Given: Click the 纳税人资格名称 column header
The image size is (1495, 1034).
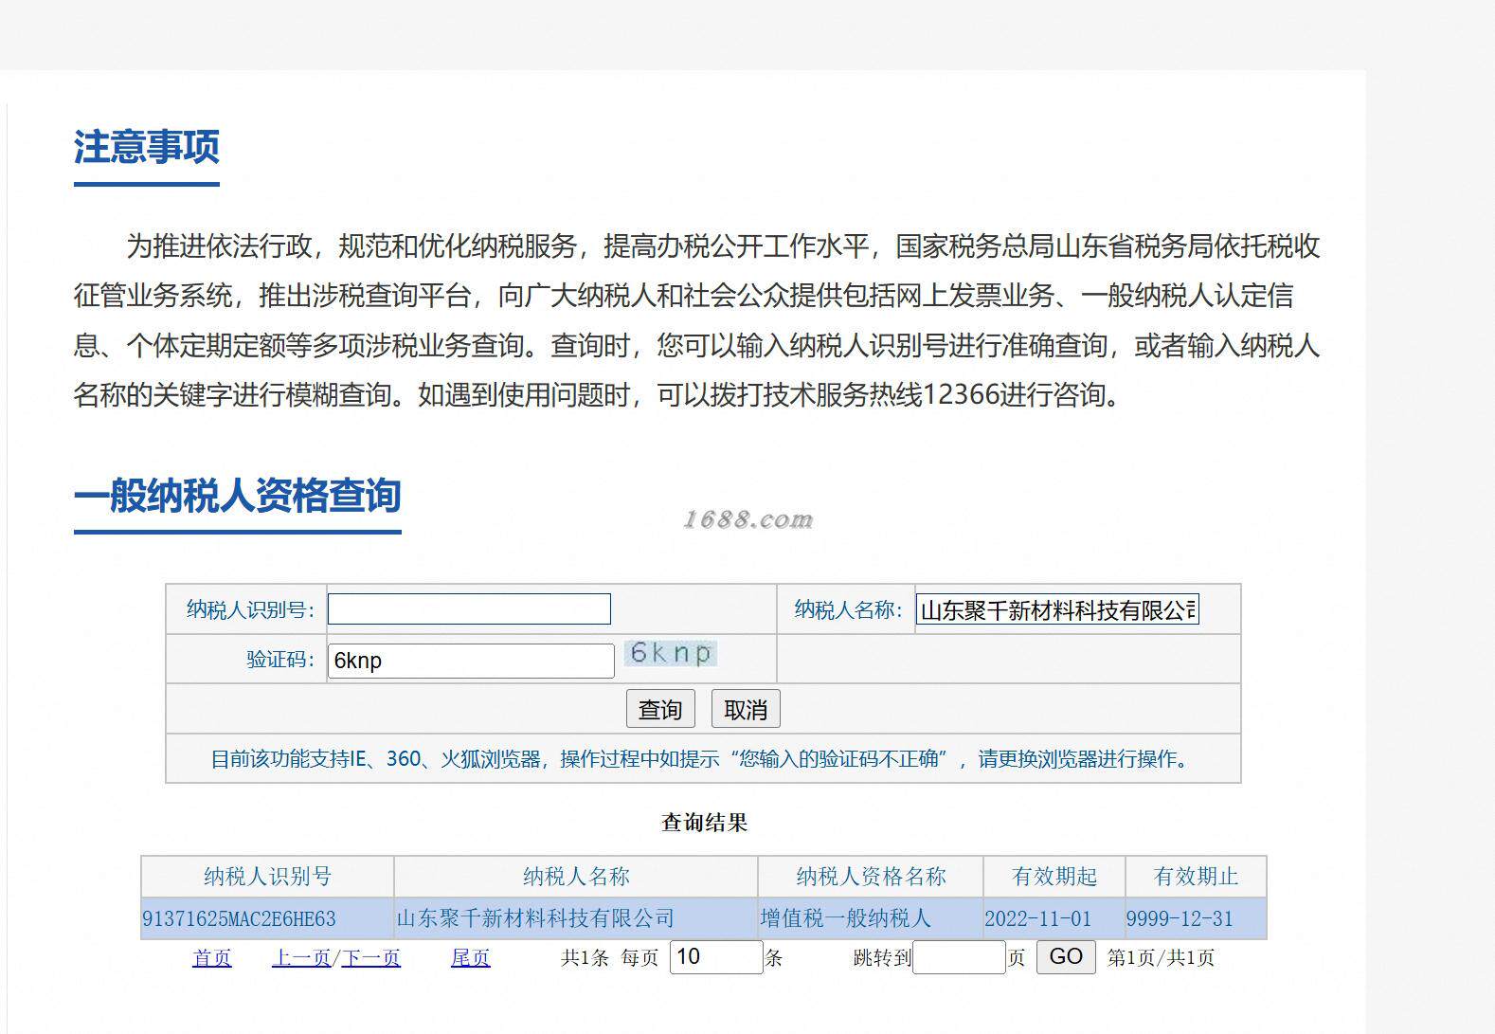Looking at the screenshot, I should (x=871, y=877).
